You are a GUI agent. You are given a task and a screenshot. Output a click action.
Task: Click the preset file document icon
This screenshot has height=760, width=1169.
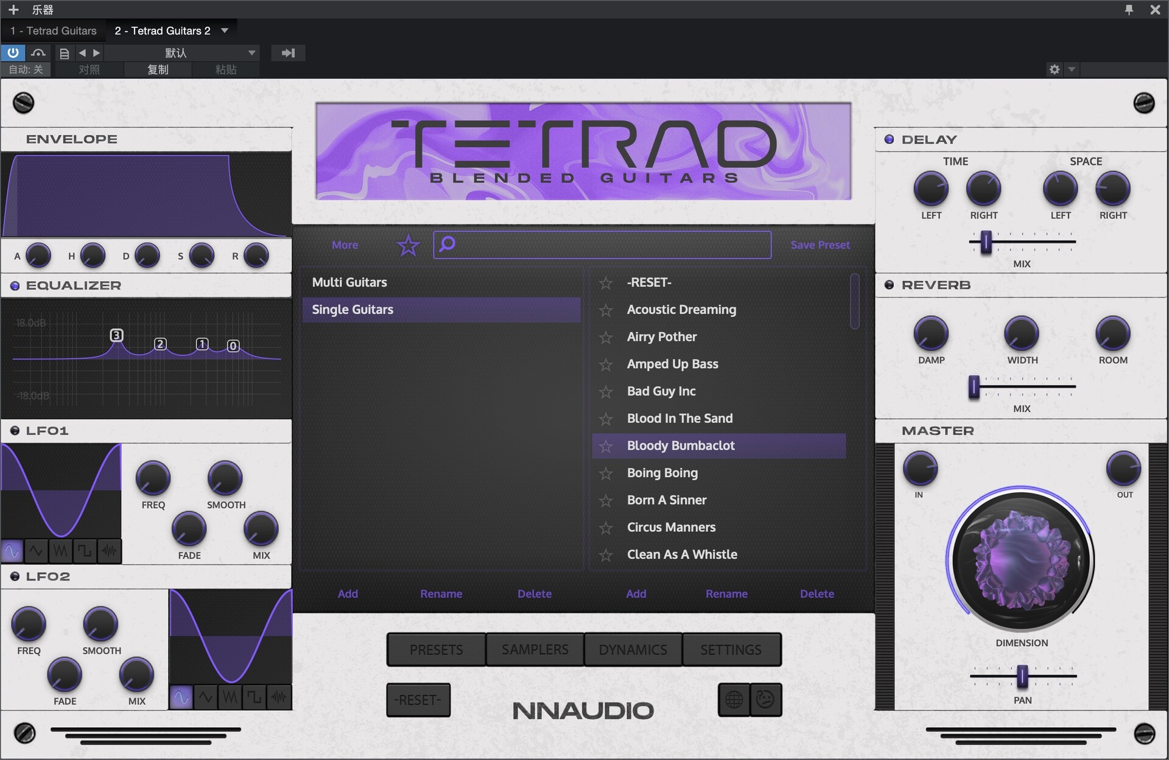64,53
